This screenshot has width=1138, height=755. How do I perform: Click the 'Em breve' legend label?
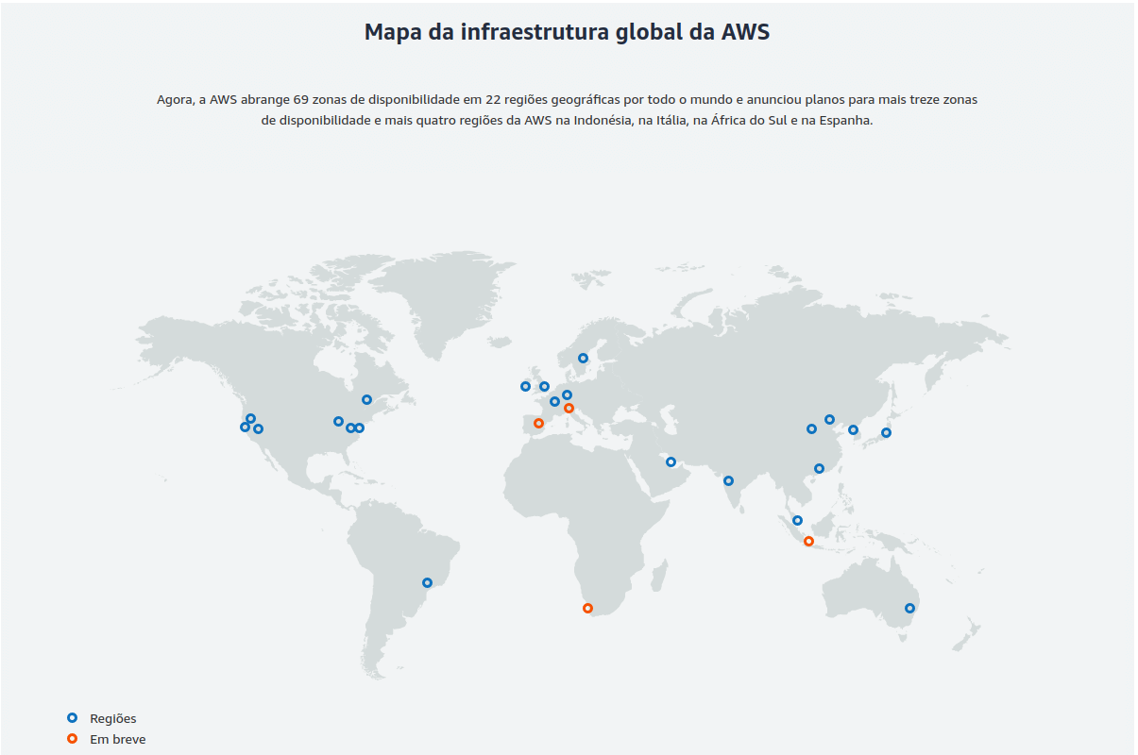118,739
